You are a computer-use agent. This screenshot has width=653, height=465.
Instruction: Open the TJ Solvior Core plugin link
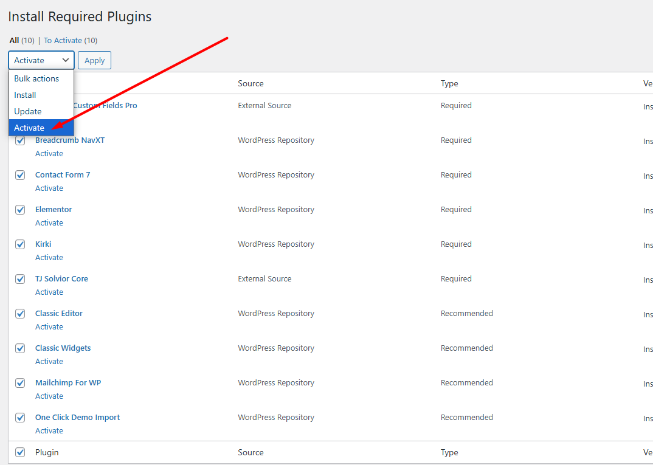[x=61, y=278]
